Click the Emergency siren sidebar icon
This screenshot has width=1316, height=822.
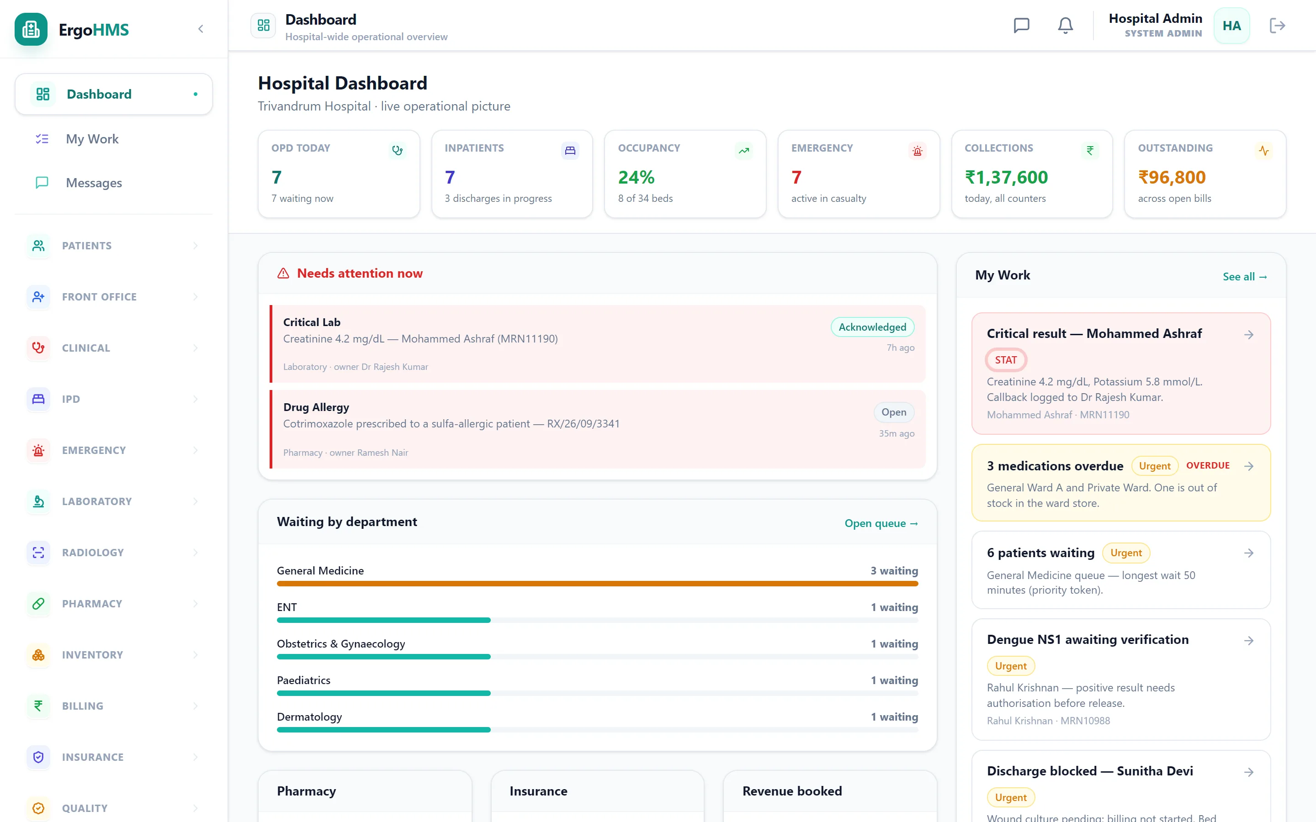coord(38,450)
